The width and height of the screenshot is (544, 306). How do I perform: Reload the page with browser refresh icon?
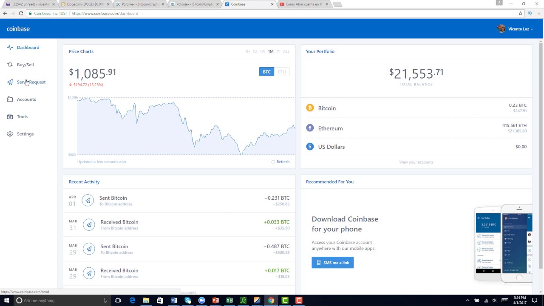pos(21,13)
